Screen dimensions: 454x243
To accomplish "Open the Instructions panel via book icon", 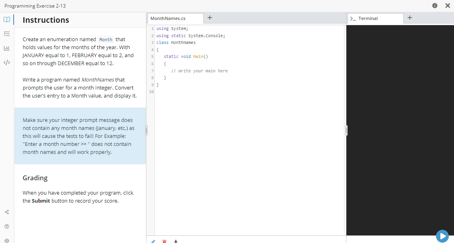I will (x=7, y=19).
